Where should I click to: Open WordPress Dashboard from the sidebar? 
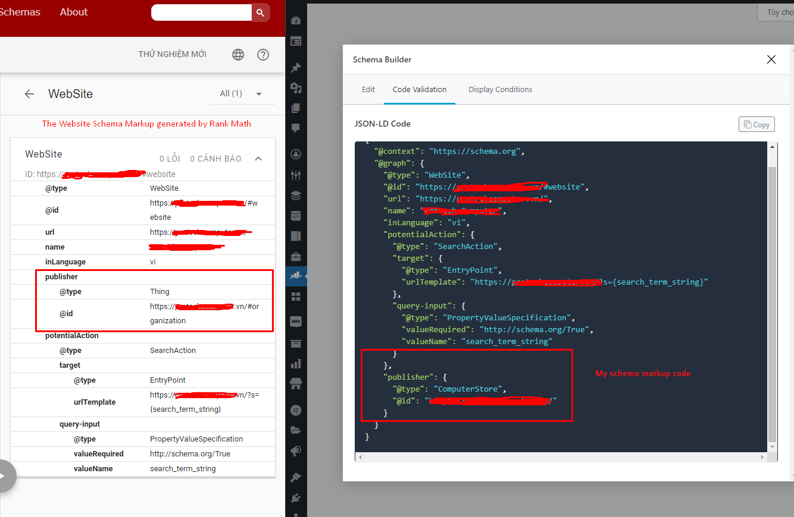pyautogui.click(x=296, y=21)
